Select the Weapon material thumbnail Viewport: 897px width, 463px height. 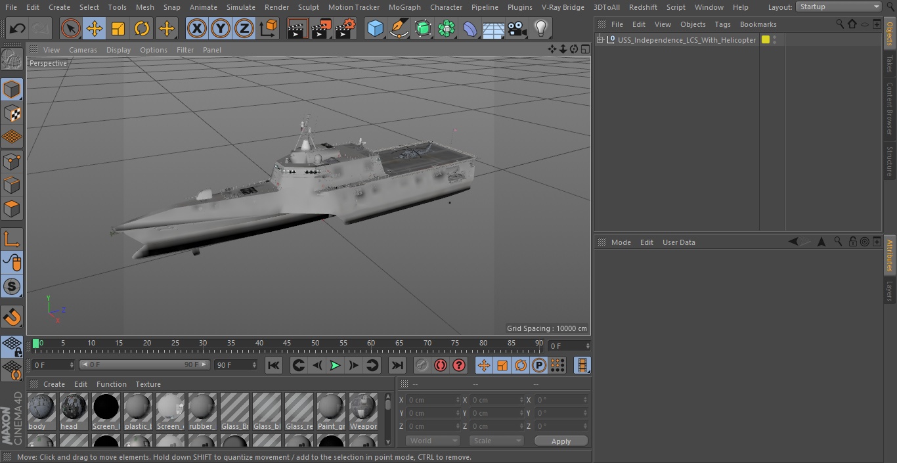coord(363,412)
